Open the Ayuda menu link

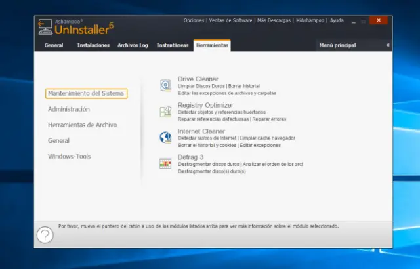(x=337, y=20)
